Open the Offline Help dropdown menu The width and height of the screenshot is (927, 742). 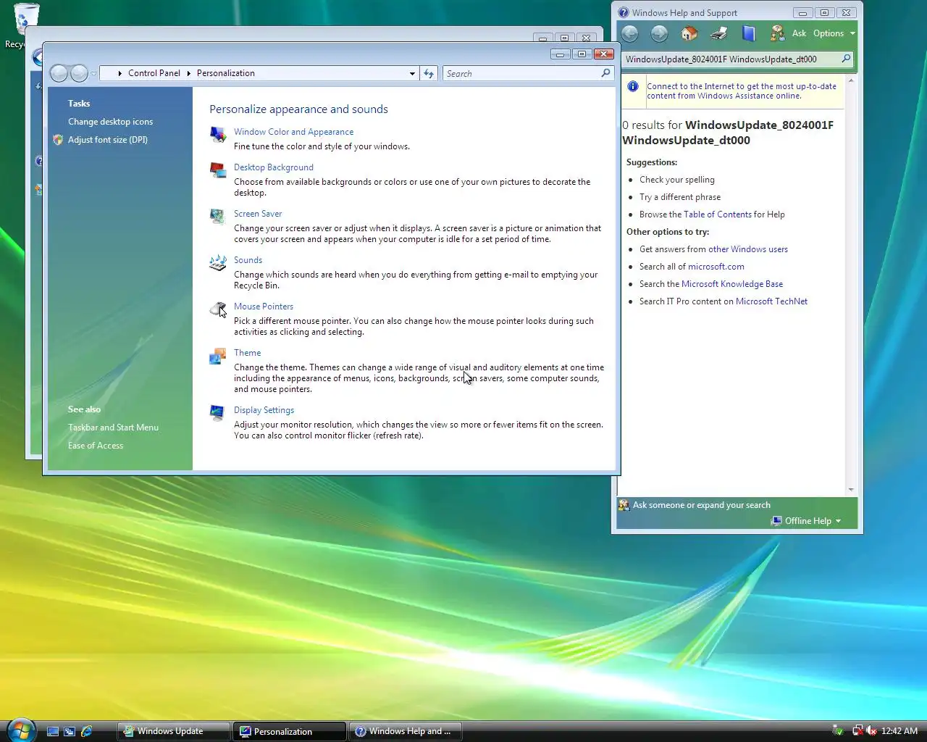click(807, 521)
